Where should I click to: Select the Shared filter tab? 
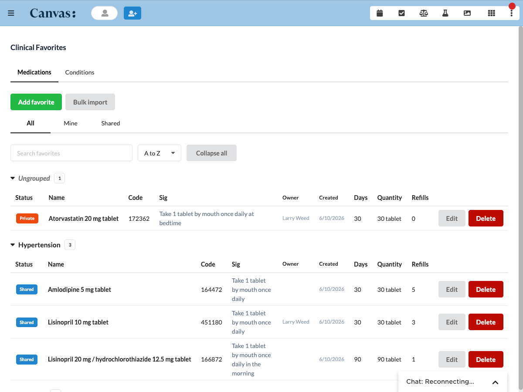click(111, 123)
